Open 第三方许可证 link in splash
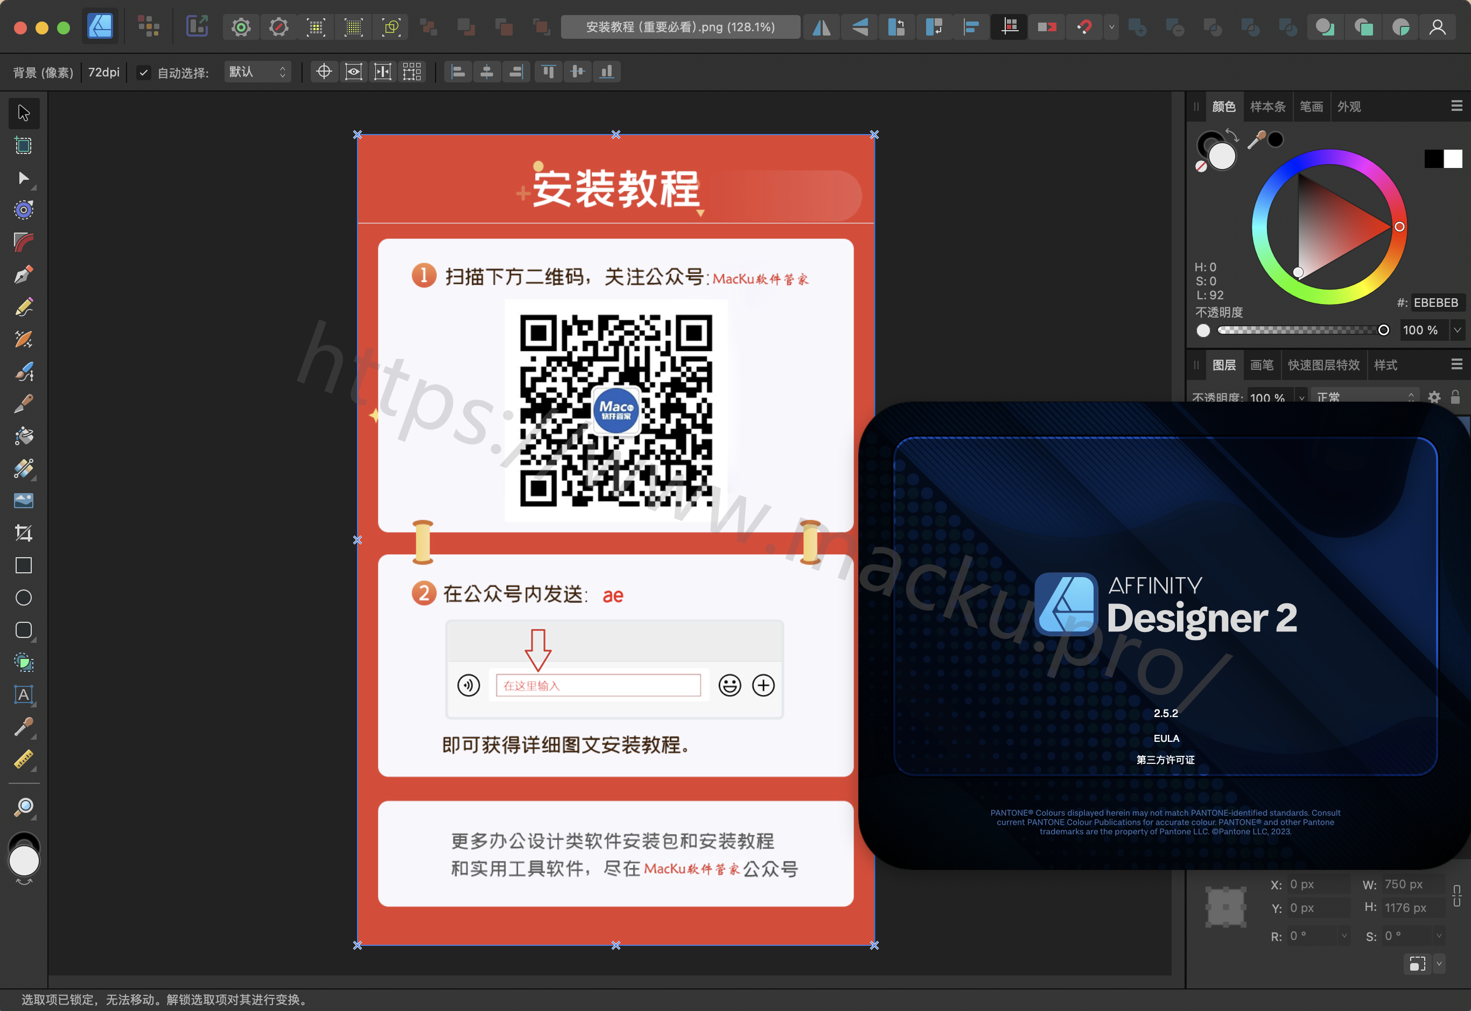The image size is (1471, 1011). pyautogui.click(x=1165, y=760)
